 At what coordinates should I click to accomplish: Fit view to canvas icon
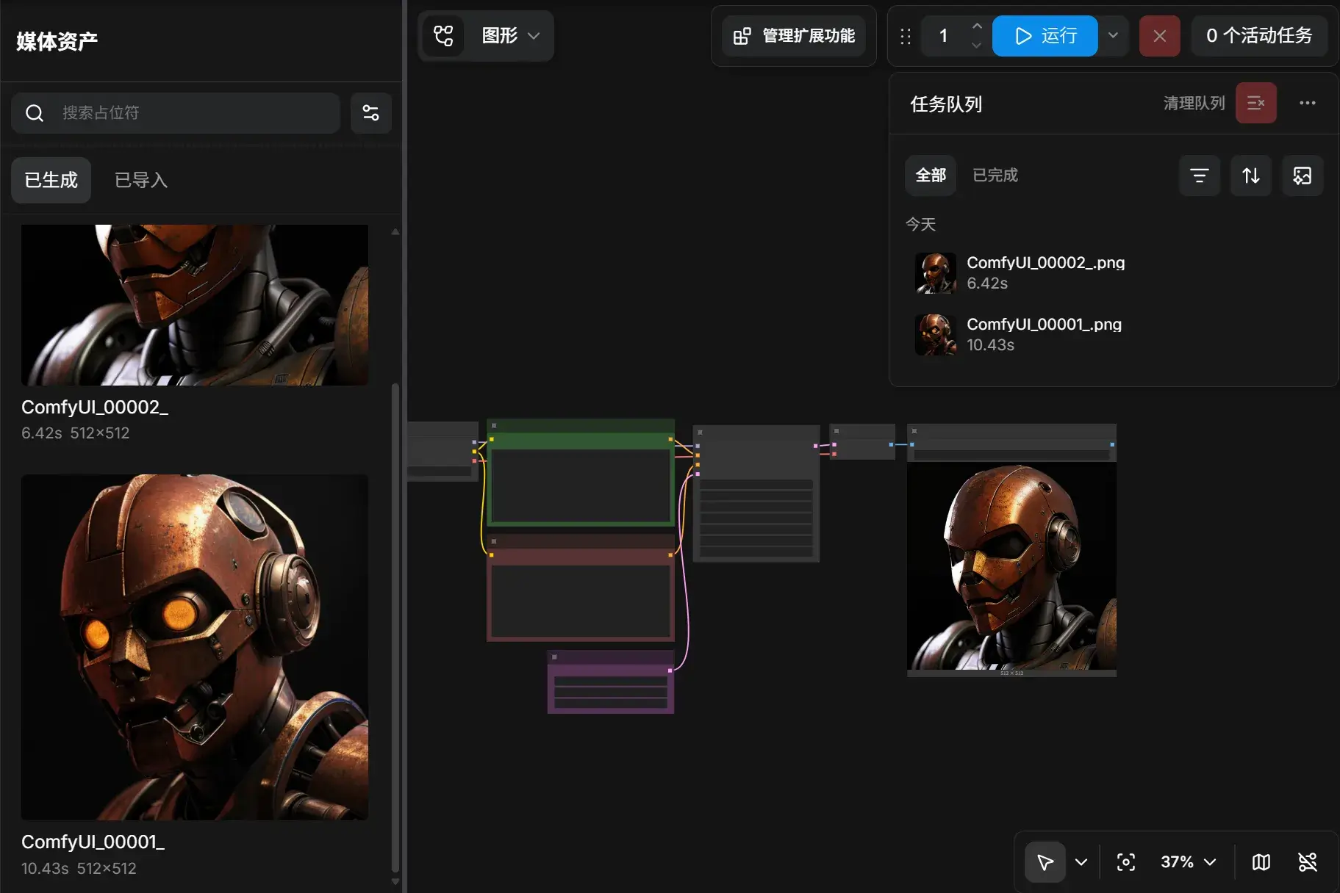tap(1125, 861)
